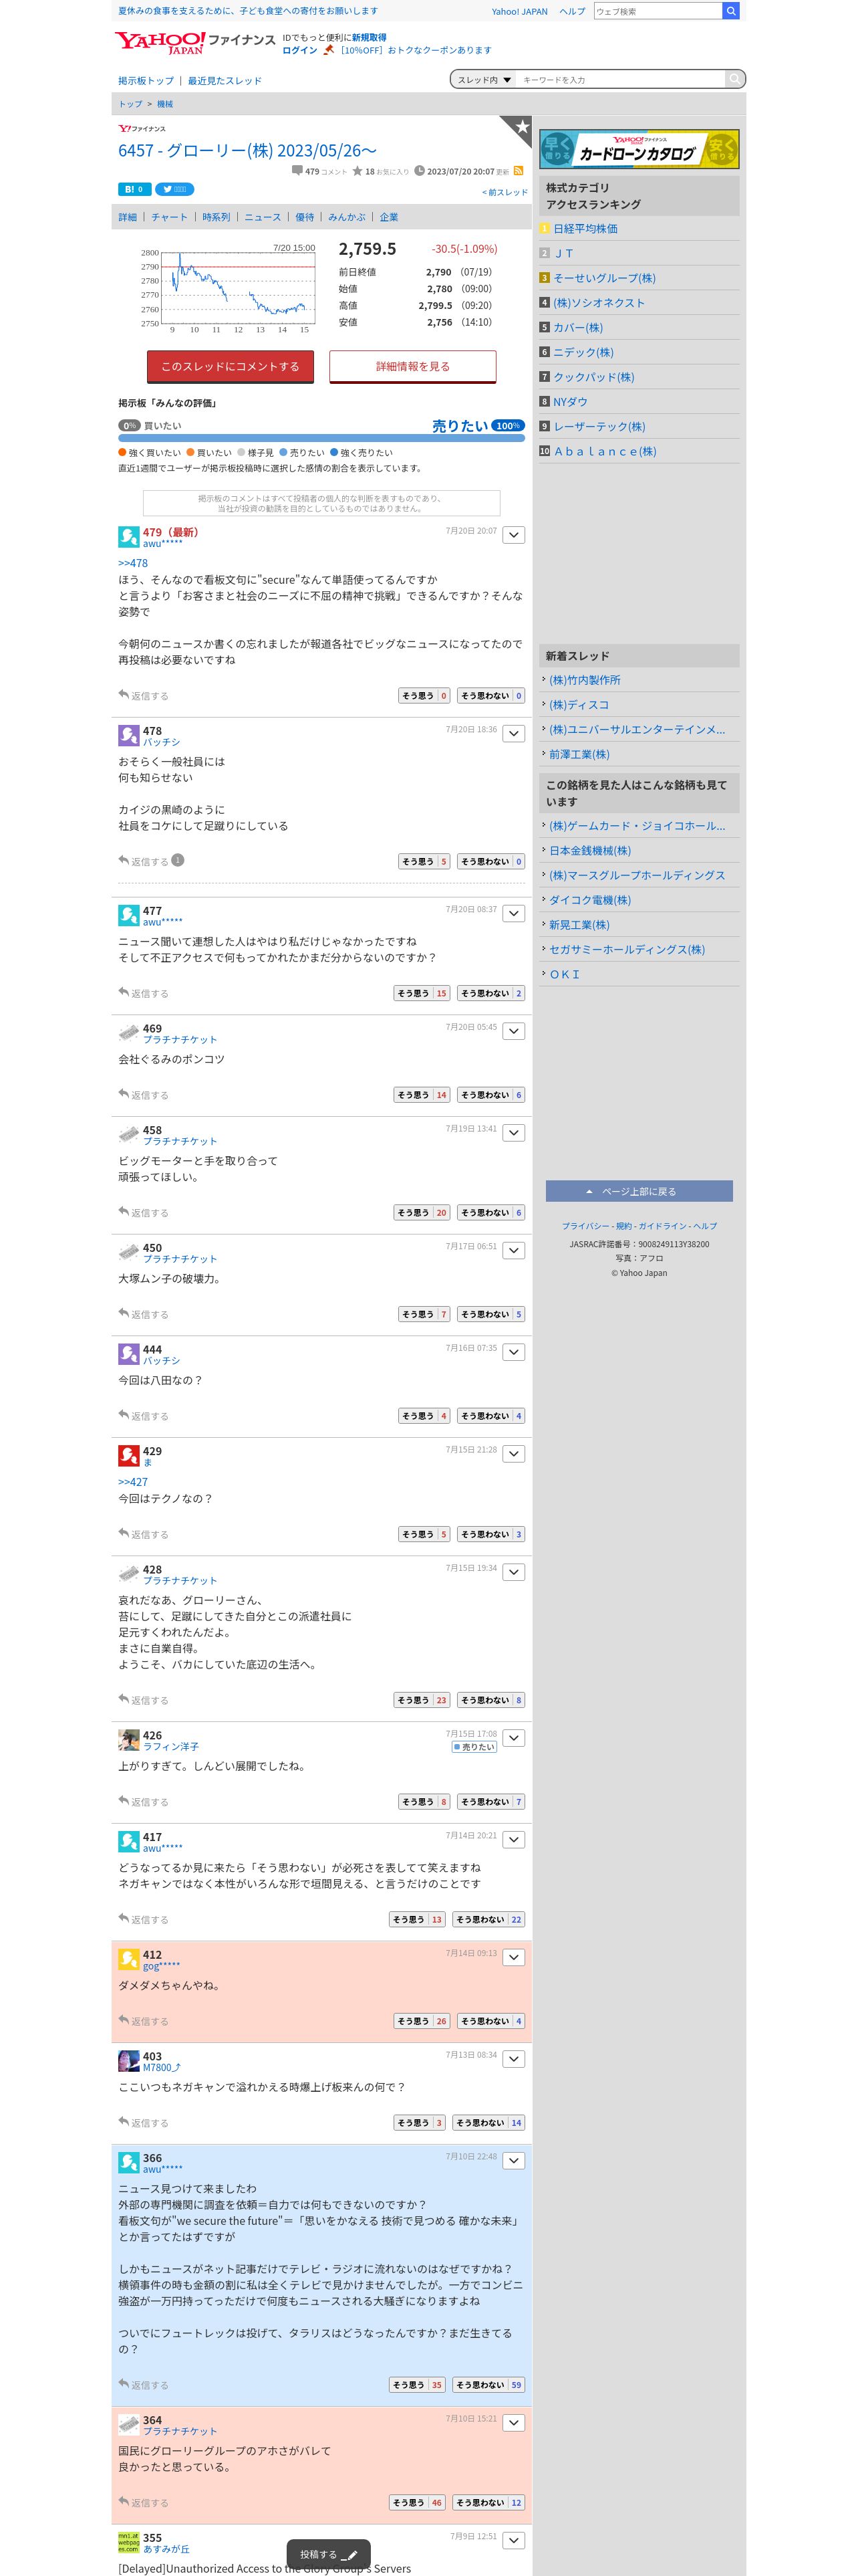Open the RSS feed icon

click(519, 171)
